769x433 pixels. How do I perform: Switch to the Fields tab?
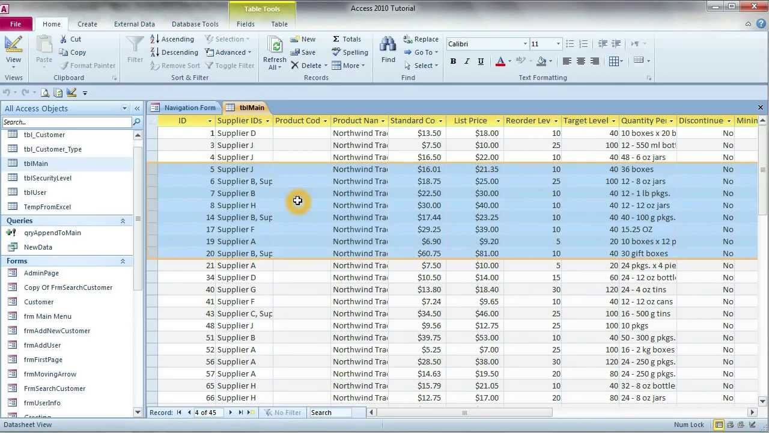click(x=246, y=24)
